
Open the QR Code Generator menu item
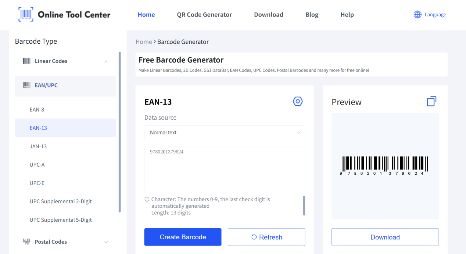pos(204,15)
